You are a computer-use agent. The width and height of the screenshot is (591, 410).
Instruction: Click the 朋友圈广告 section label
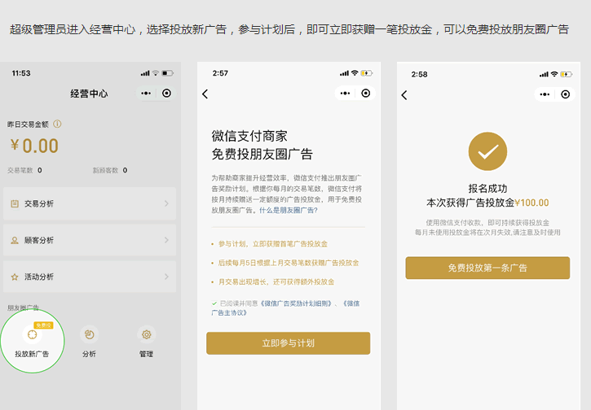(24, 307)
